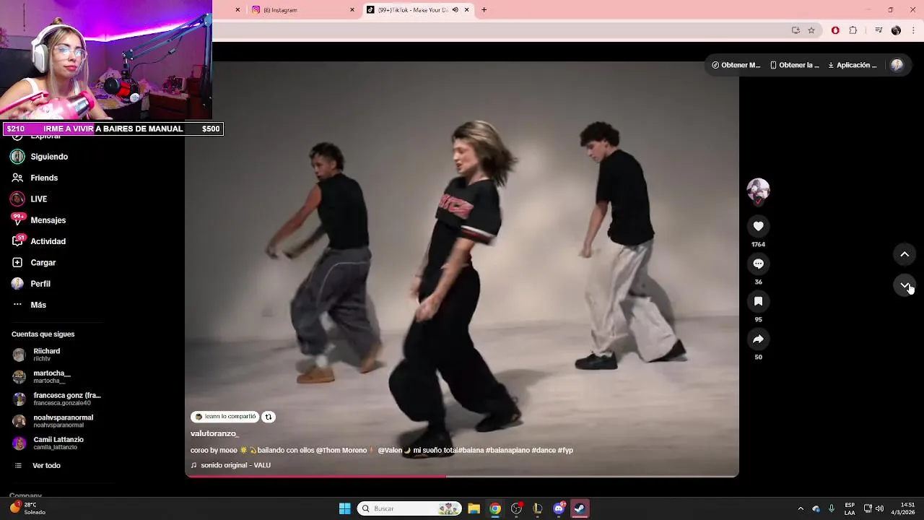The height and width of the screenshot is (520, 924).
Task: Open weather widget 28°C Soleado
Action: [27, 508]
